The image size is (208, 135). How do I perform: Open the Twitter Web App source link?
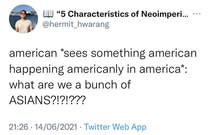(115, 127)
